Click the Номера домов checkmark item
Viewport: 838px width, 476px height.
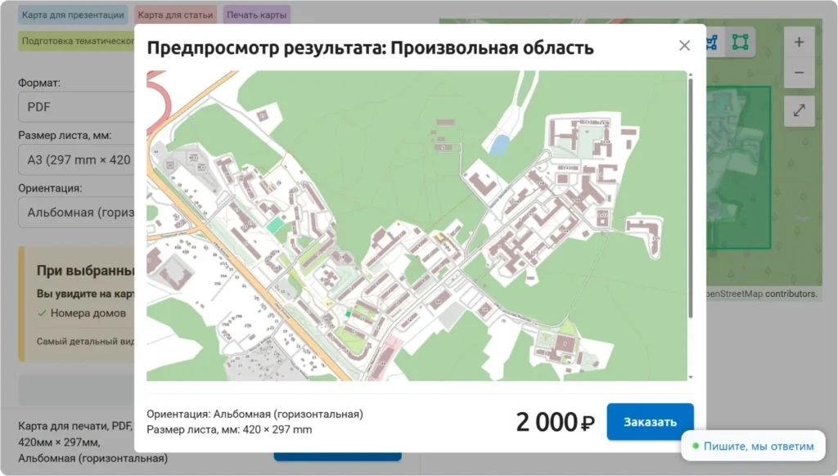tap(82, 313)
